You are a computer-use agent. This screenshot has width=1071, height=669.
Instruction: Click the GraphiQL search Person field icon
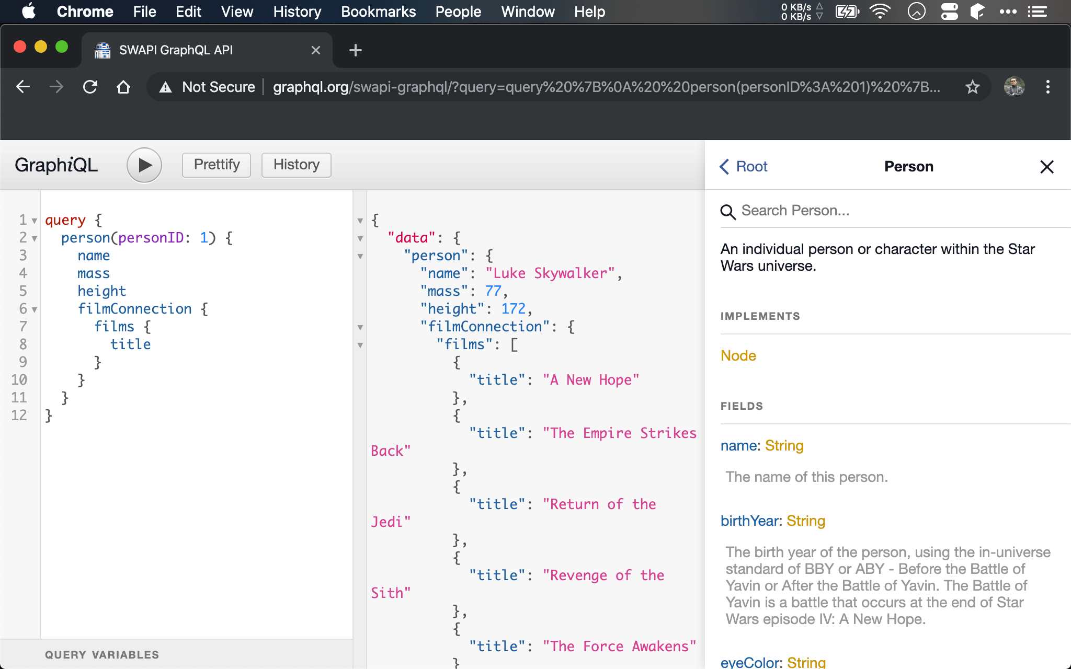728,211
